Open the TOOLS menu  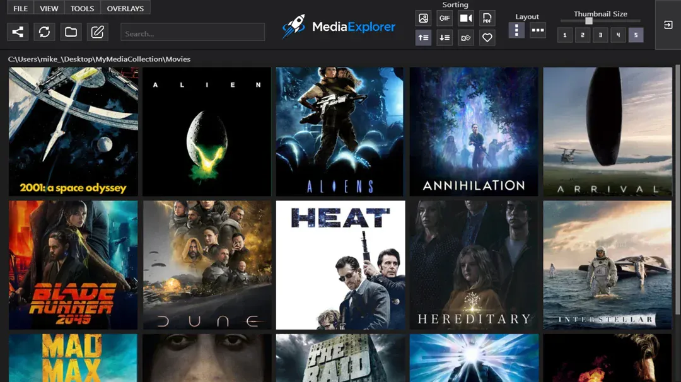pyautogui.click(x=83, y=8)
